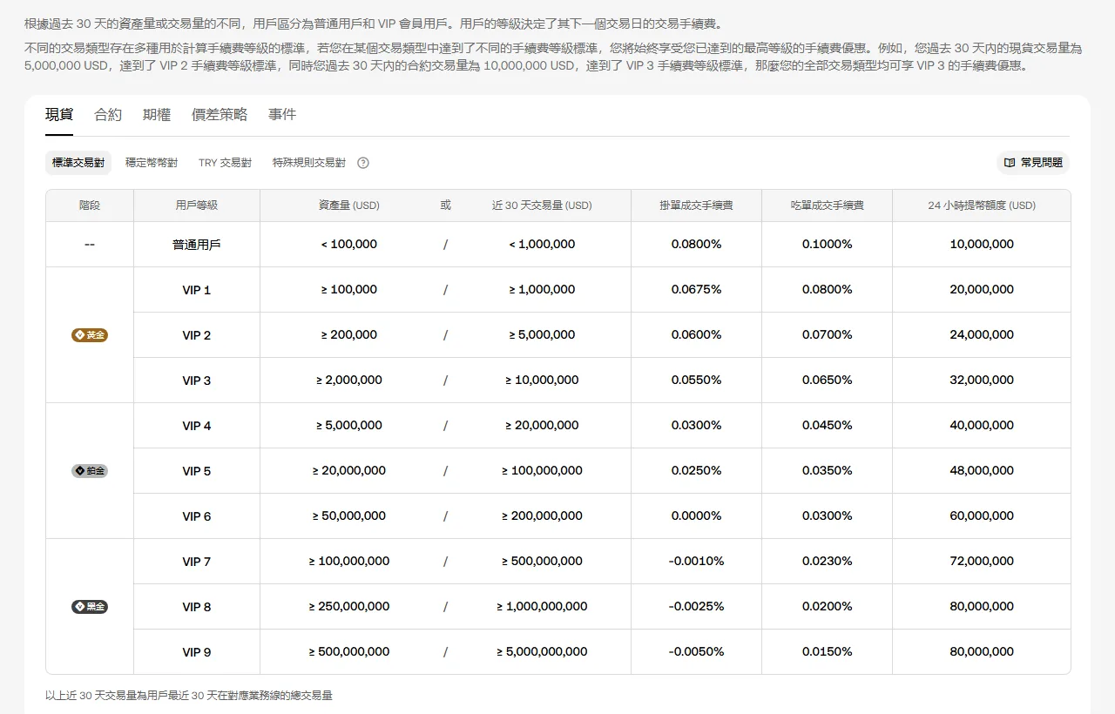
Task: Open the 事件 tab
Action: tap(282, 115)
